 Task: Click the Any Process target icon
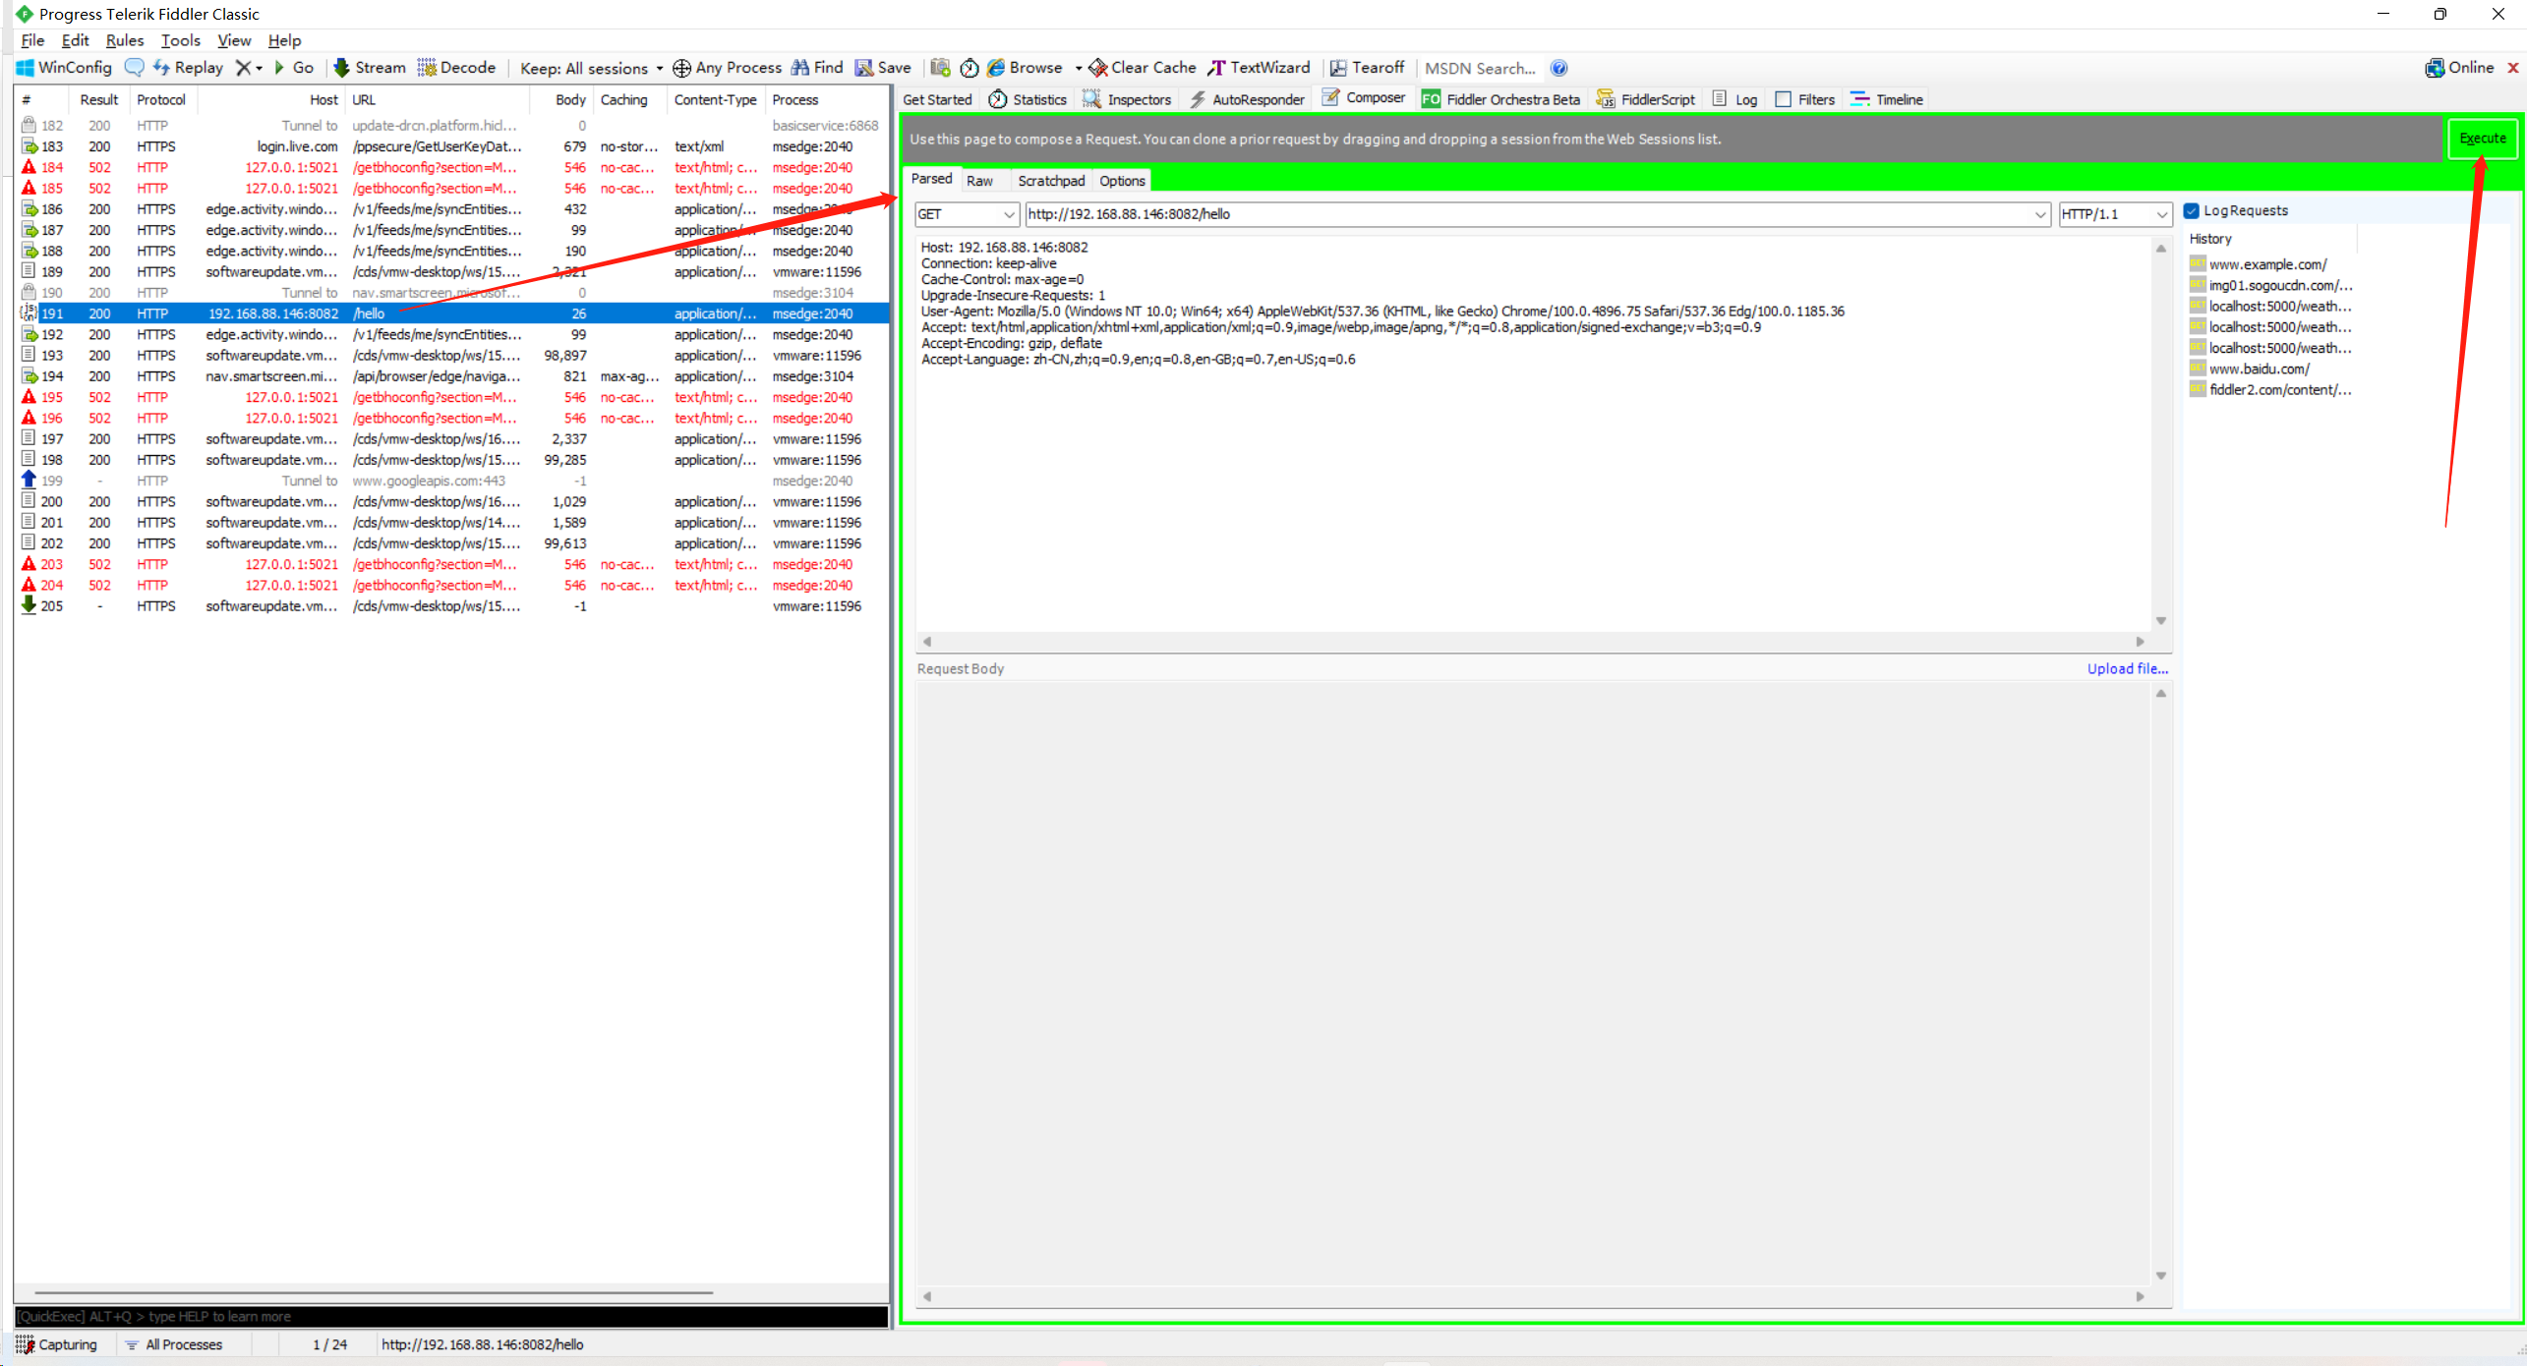point(681,68)
